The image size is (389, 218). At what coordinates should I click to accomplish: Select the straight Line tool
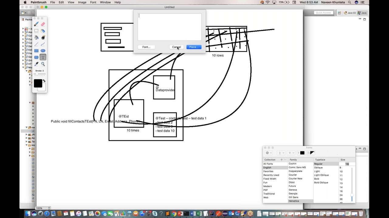36,44
